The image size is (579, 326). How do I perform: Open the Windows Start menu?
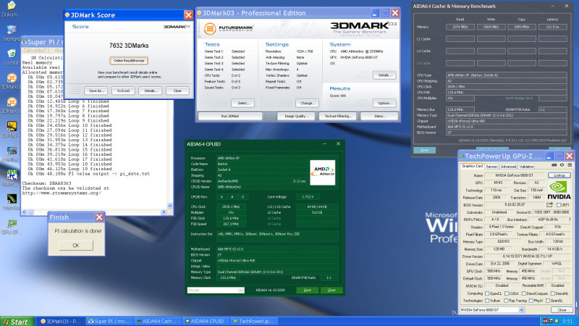click(x=17, y=322)
